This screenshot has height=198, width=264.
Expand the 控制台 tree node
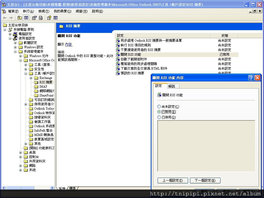tap(21, 157)
